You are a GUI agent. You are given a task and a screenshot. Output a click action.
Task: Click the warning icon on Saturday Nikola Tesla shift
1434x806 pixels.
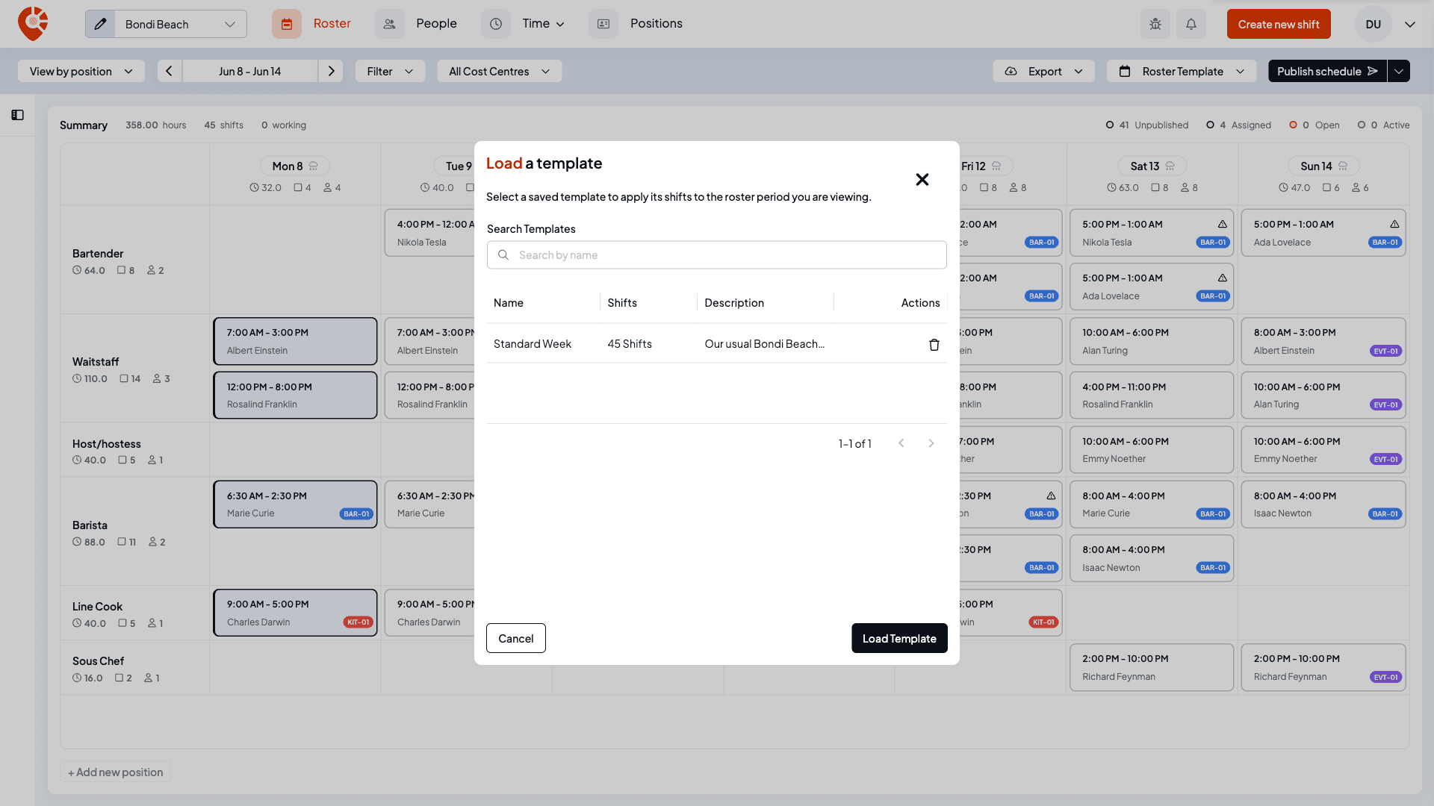tap(1222, 224)
